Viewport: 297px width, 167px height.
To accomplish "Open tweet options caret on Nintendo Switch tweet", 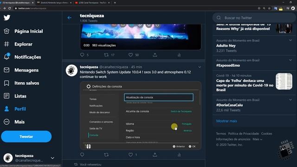I will click(x=200, y=67).
